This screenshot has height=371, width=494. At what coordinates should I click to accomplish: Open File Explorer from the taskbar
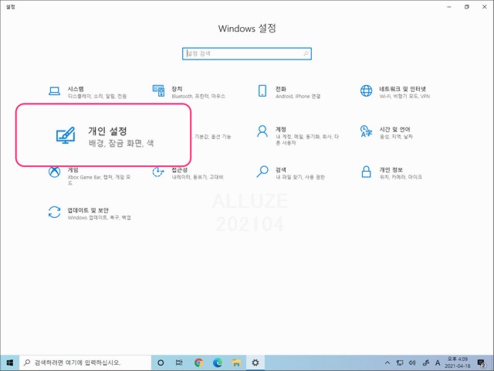(236, 362)
